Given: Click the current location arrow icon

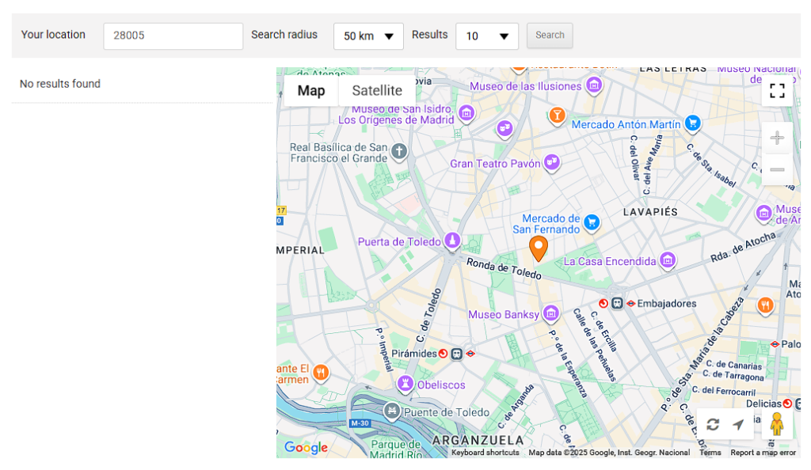Looking at the screenshot, I should pos(738,425).
